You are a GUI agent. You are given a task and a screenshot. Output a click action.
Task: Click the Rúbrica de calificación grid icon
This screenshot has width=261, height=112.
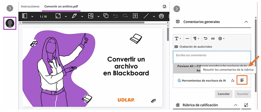click(x=178, y=105)
